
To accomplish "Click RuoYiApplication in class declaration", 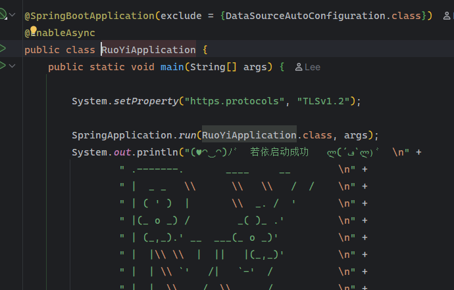I will [149, 50].
